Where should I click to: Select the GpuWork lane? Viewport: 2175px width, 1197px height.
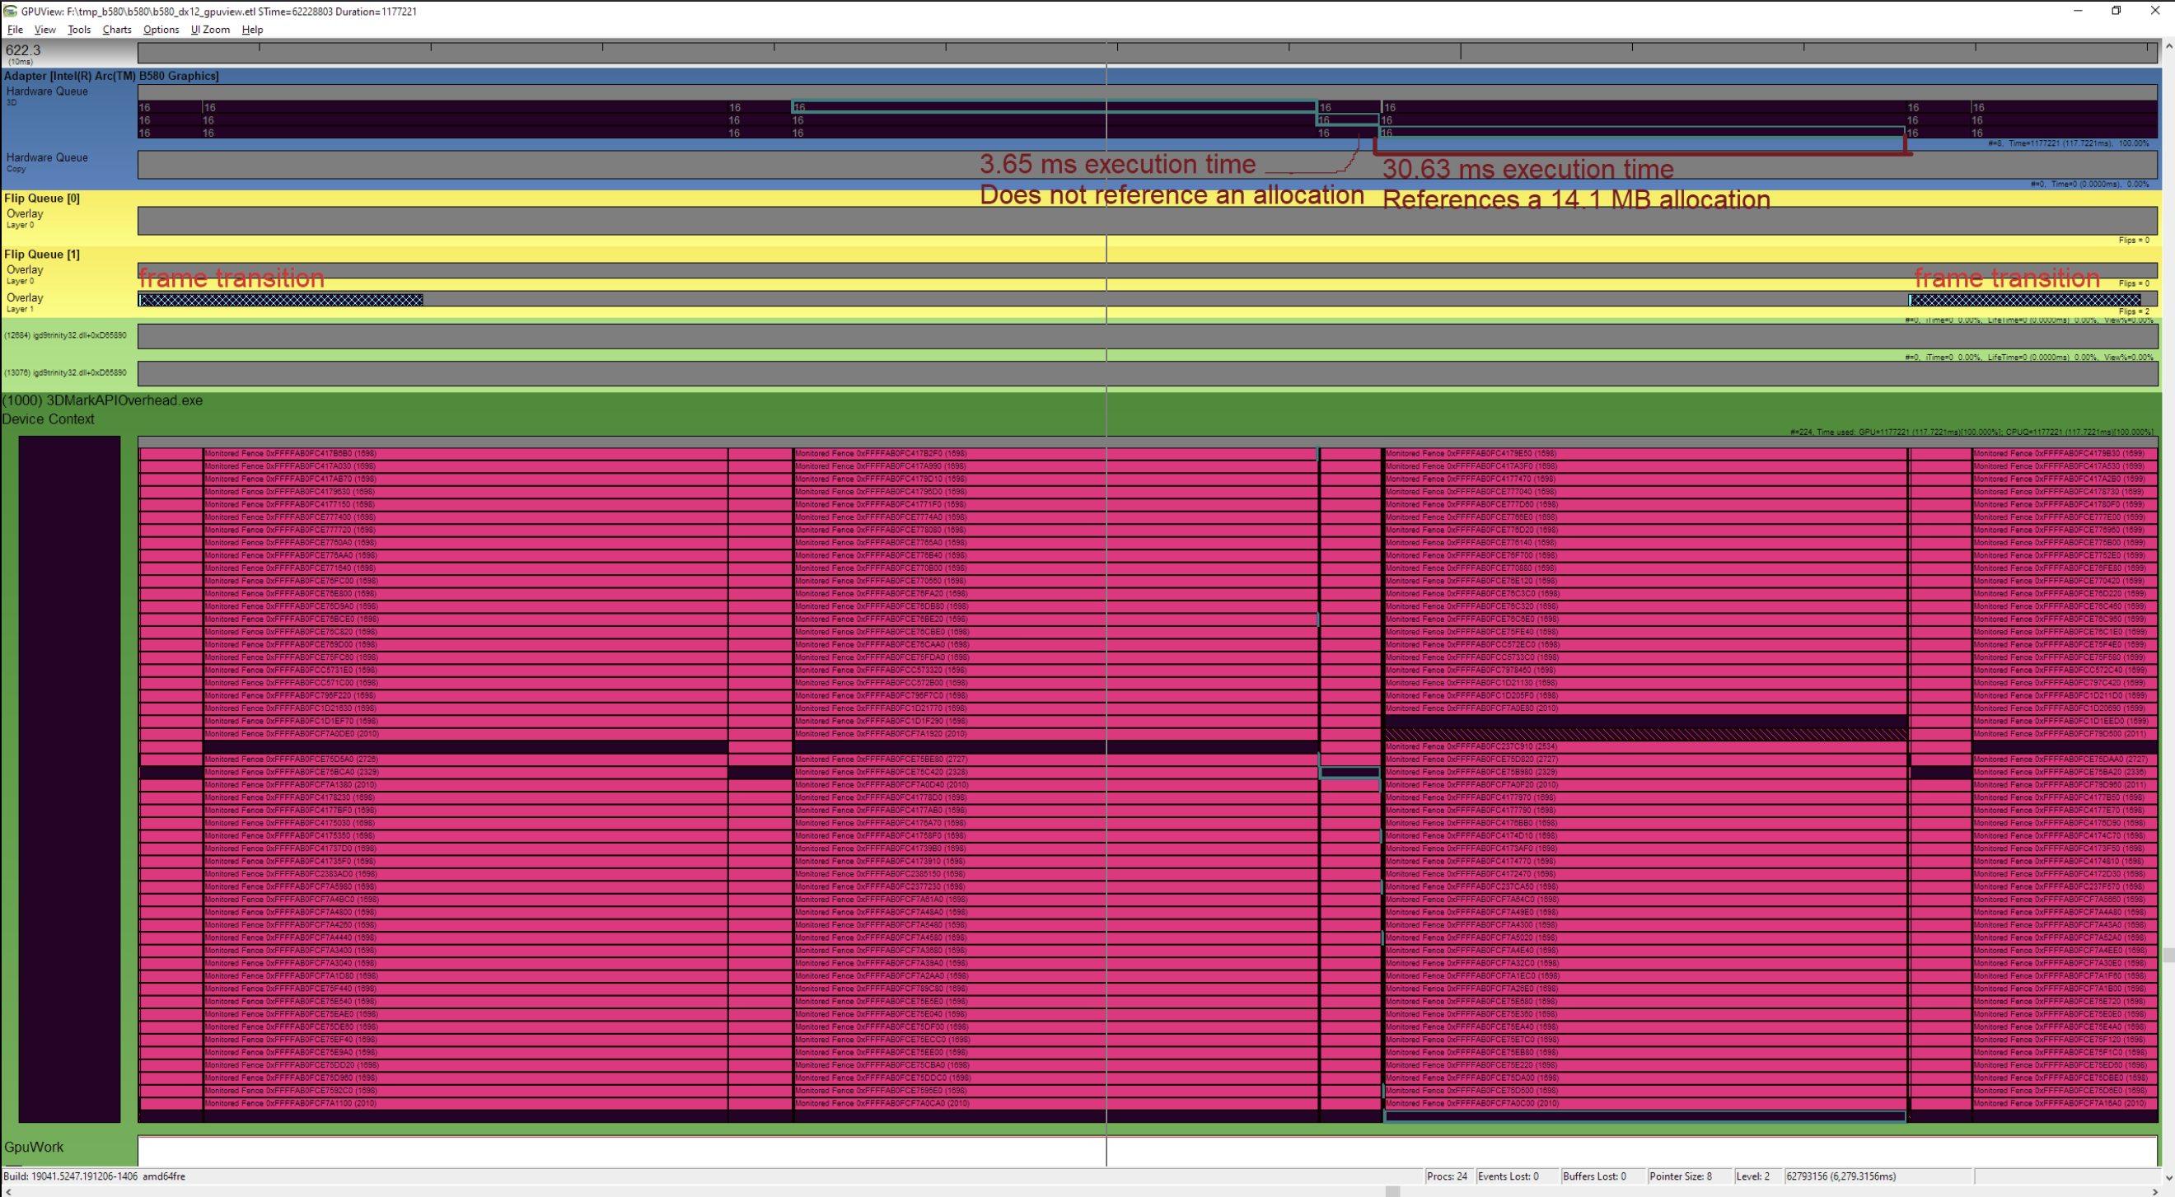pos(34,1148)
